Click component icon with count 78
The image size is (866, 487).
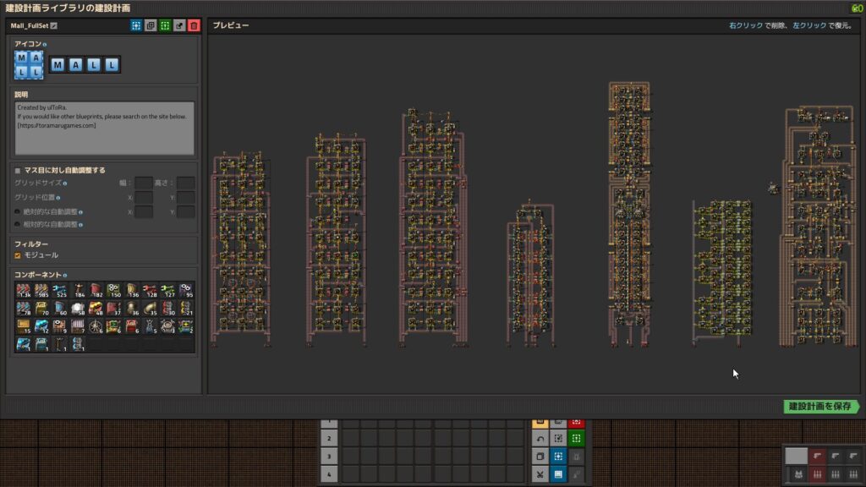point(23,308)
